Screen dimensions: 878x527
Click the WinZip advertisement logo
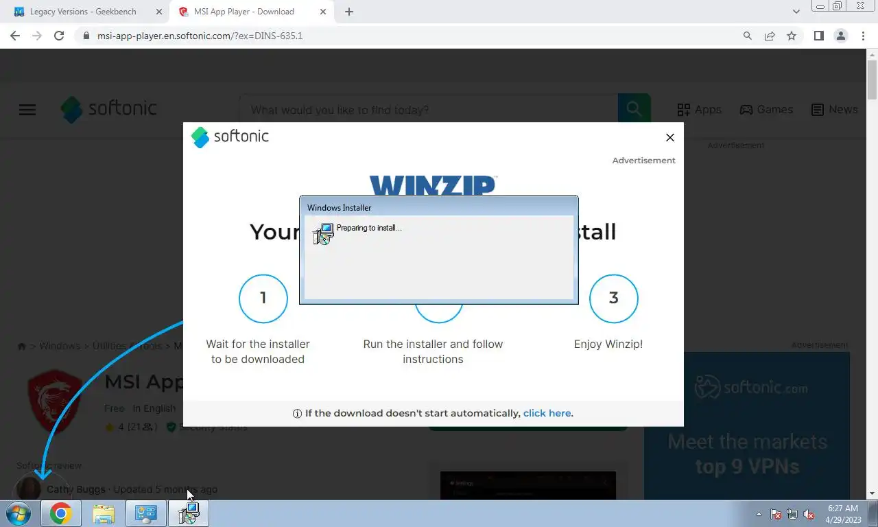[433, 185]
